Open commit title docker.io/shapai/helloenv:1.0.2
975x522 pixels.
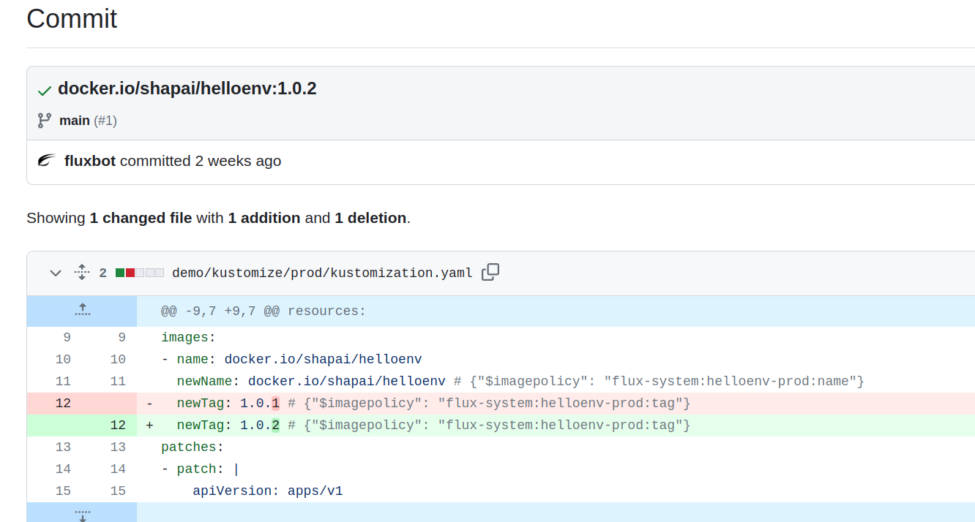[x=187, y=89]
